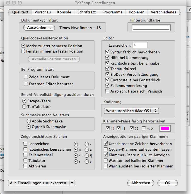Image resolution: width=191 pixels, height=194 pixels.
Task: Toggle the Tastaturkürzel checkbox
Action: (107, 69)
